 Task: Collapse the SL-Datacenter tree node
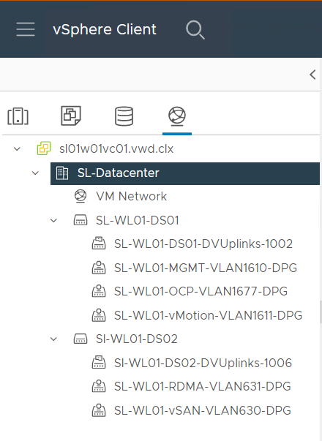[35, 173]
